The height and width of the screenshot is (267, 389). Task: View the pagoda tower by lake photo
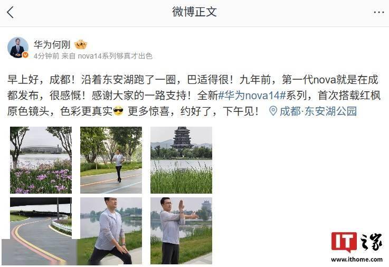[x=182, y=160]
